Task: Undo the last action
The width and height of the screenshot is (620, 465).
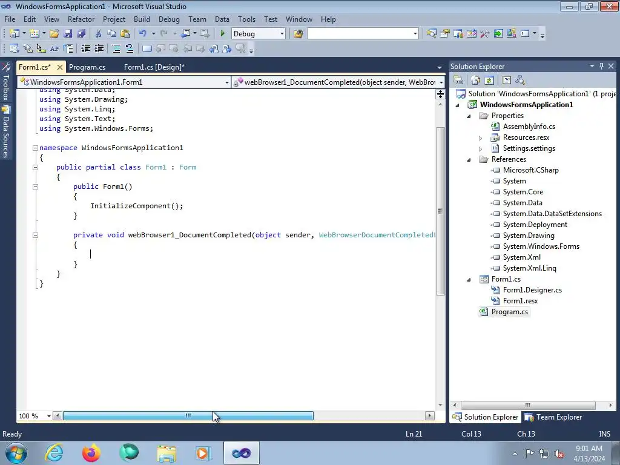Action: pos(143,34)
